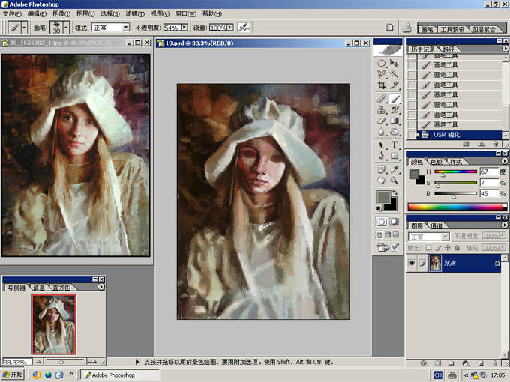Select the Move tool

(394, 64)
